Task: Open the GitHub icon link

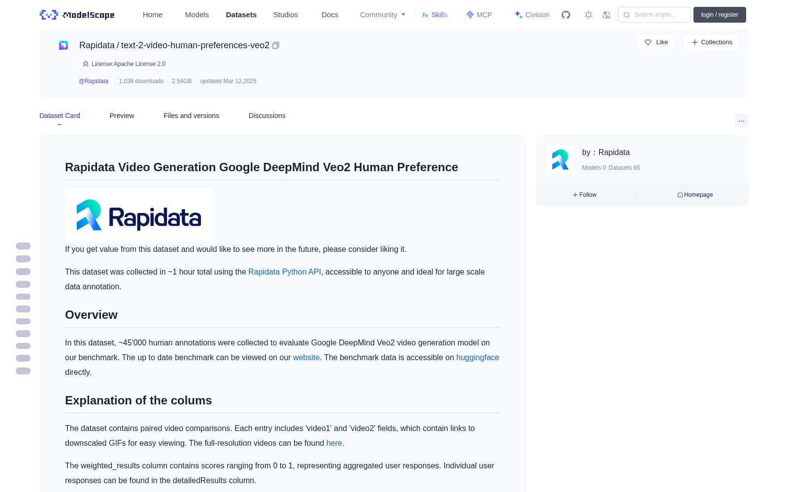Action: point(566,15)
